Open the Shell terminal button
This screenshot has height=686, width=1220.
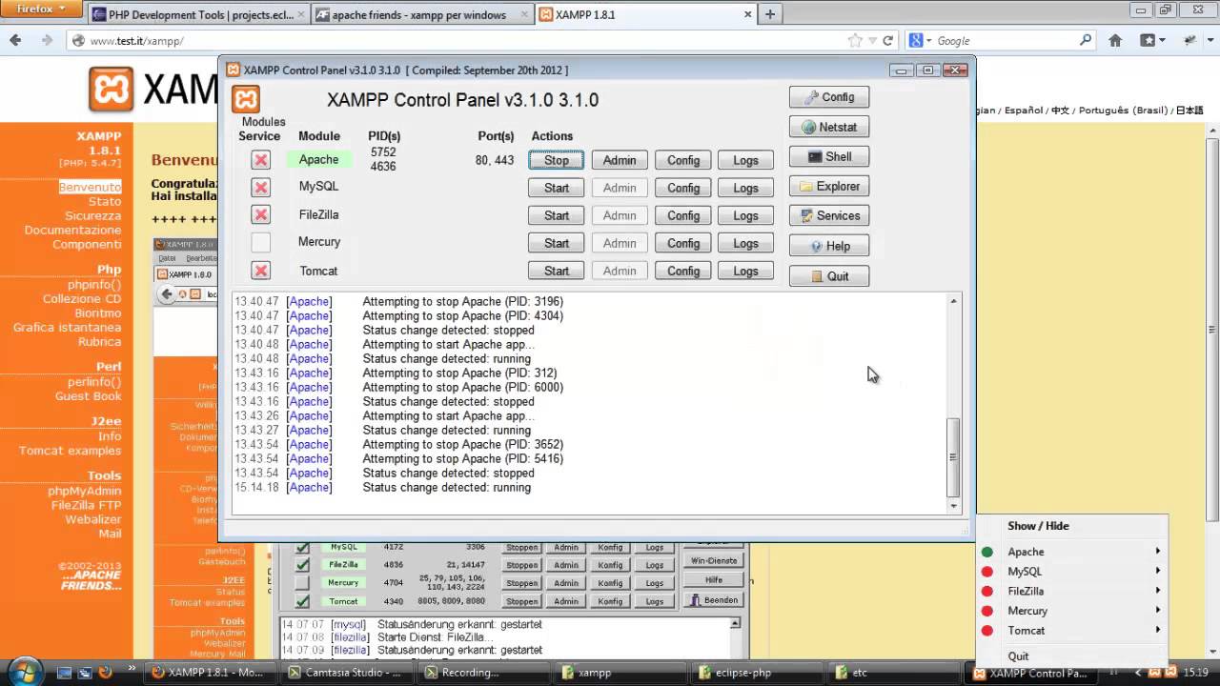coord(829,156)
